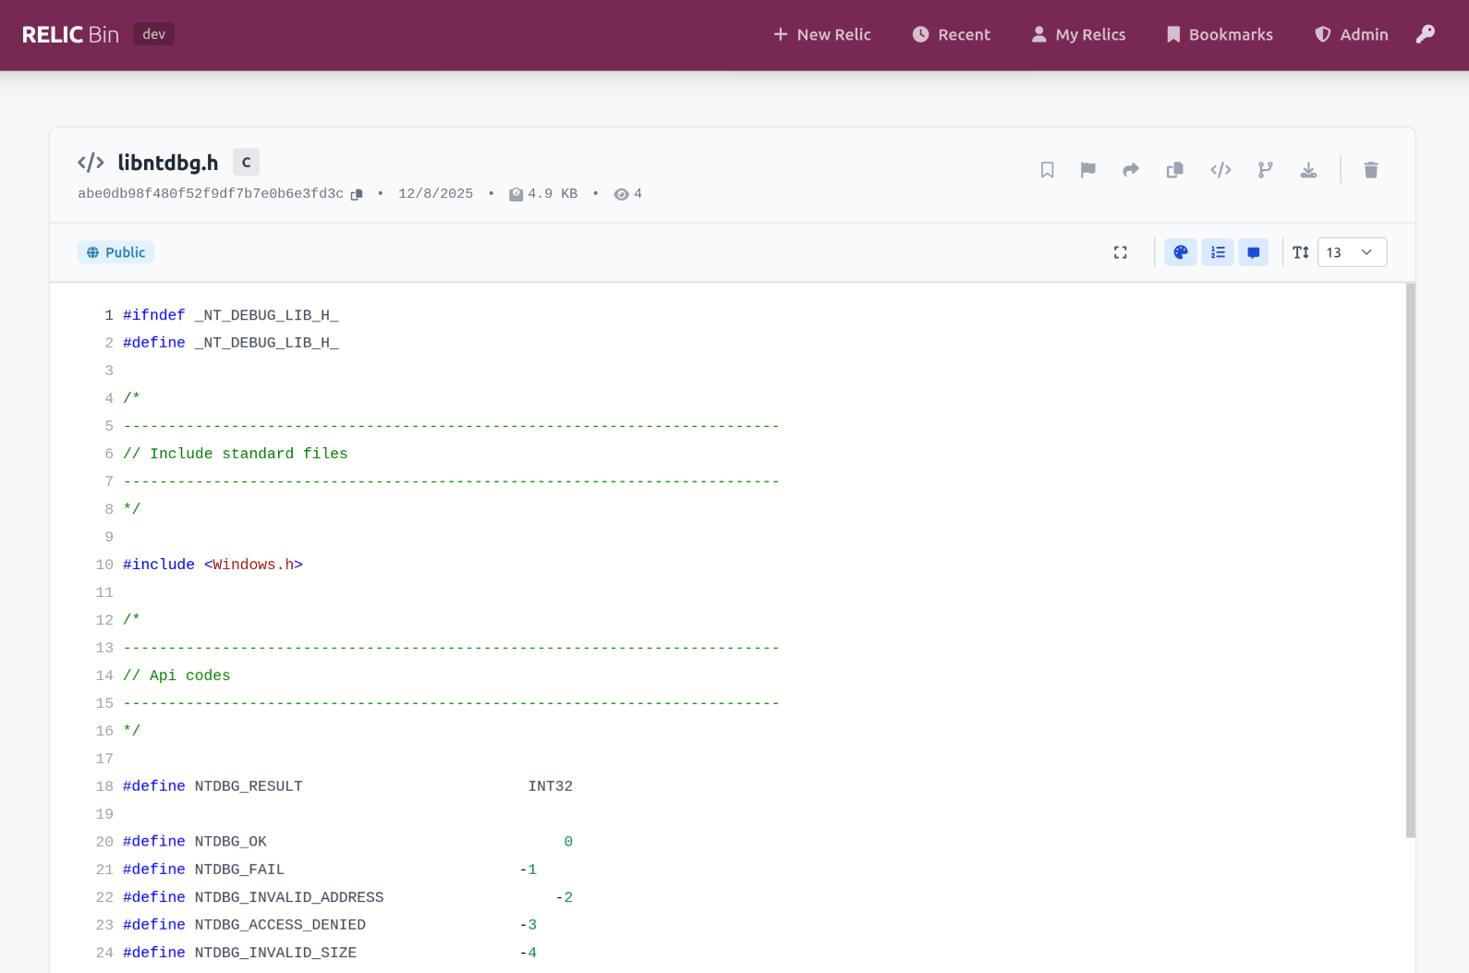1469x973 pixels.
Task: Fork the relic with the branch icon
Action: pyautogui.click(x=1265, y=170)
